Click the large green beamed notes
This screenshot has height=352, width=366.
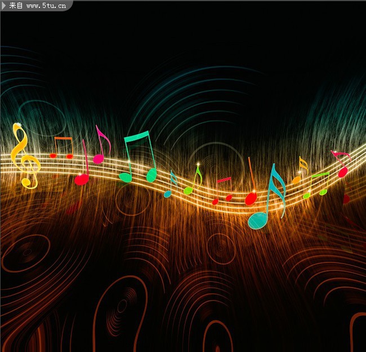click(x=138, y=158)
